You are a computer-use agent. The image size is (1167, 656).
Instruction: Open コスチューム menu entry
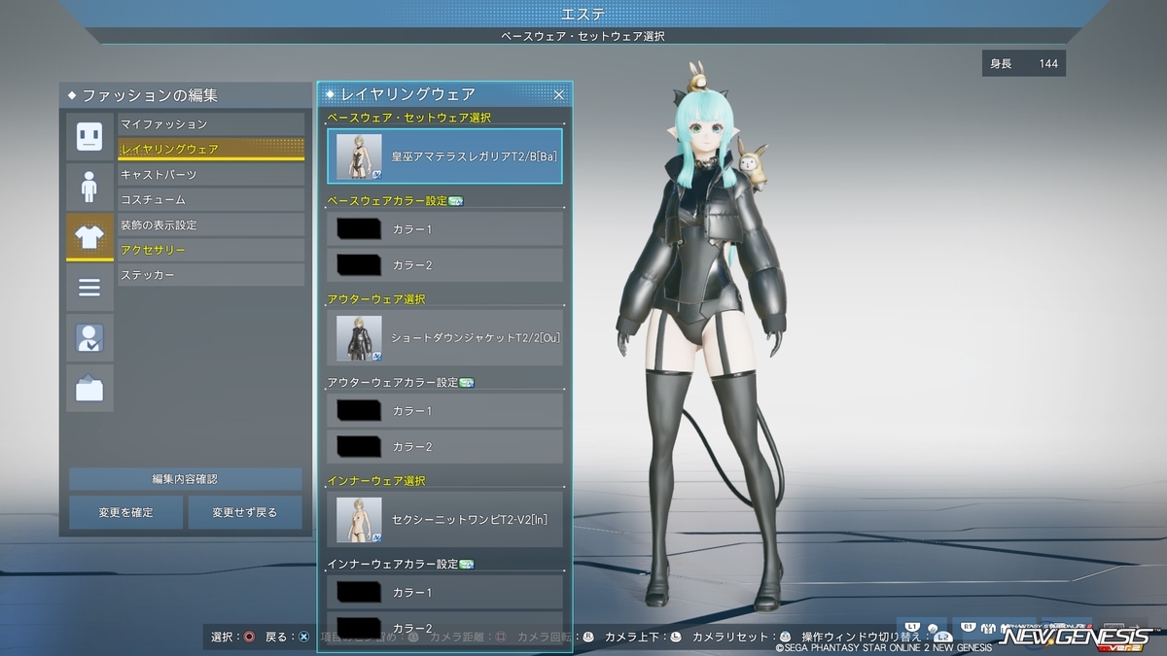click(211, 200)
